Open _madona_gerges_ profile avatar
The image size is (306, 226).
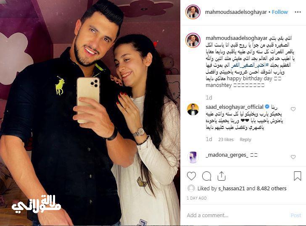pyautogui.click(x=193, y=157)
